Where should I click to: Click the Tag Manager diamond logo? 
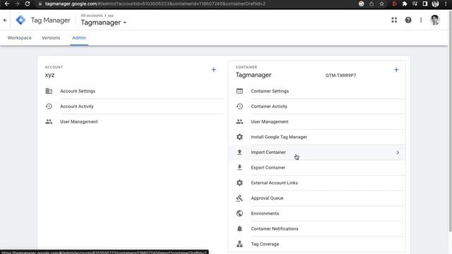coord(20,20)
